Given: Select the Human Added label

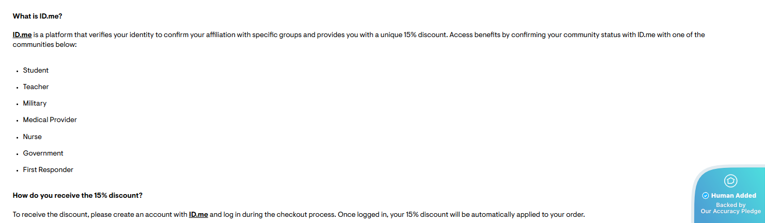Looking at the screenshot, I should 733,196.
